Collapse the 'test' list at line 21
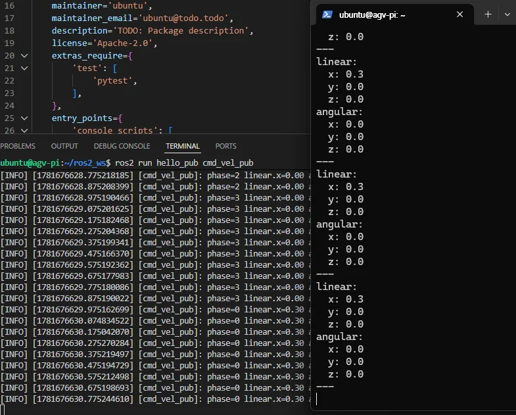This screenshot has width=516, height=415. pyautogui.click(x=24, y=68)
